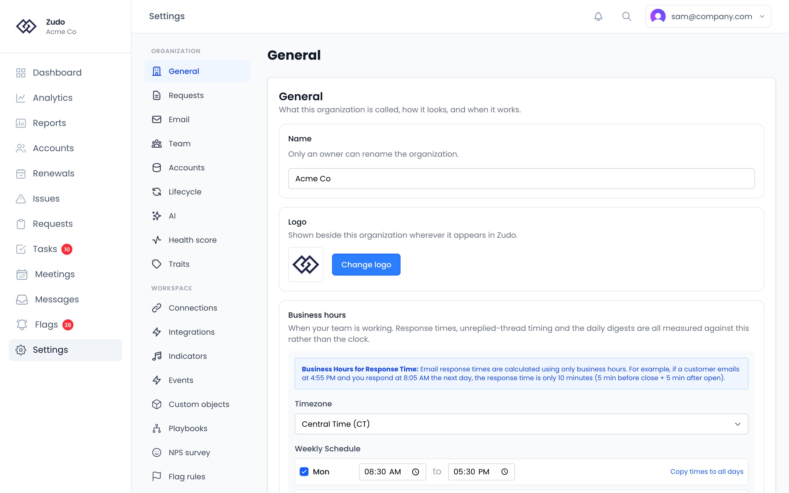Viewport: 789px width, 493px height.
Task: Open Indicators workspace settings
Action: (x=197, y=356)
